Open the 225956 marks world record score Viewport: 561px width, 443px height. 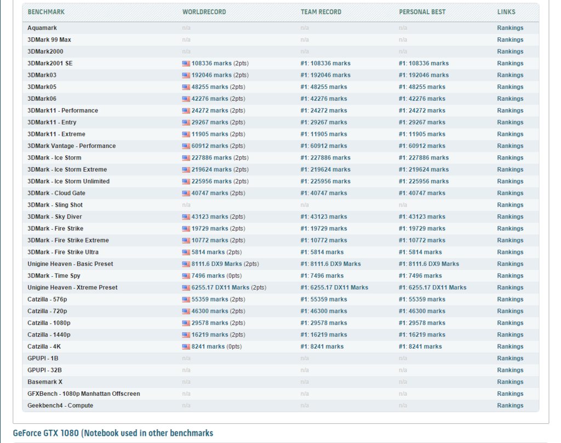pyautogui.click(x=211, y=181)
